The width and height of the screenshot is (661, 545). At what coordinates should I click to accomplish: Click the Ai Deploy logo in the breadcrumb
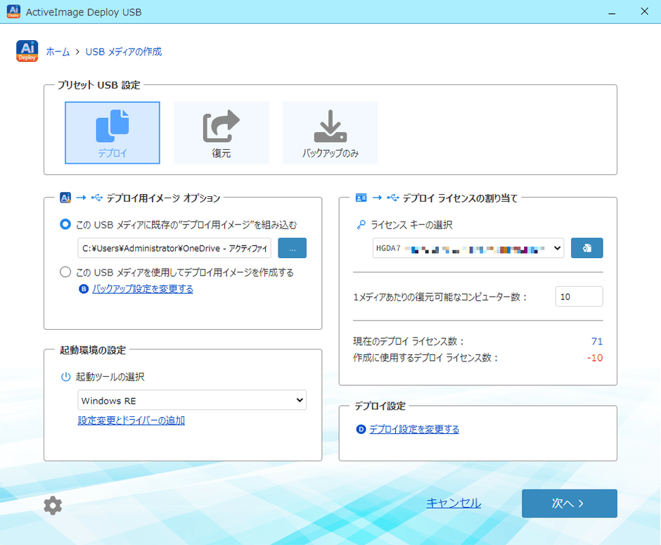click(x=27, y=51)
